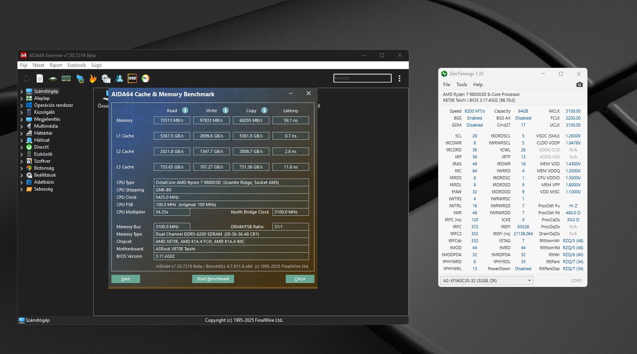This screenshot has width=637, height=354.
Task: Click the monitor diagnostics toolbar icon
Action: (80, 78)
